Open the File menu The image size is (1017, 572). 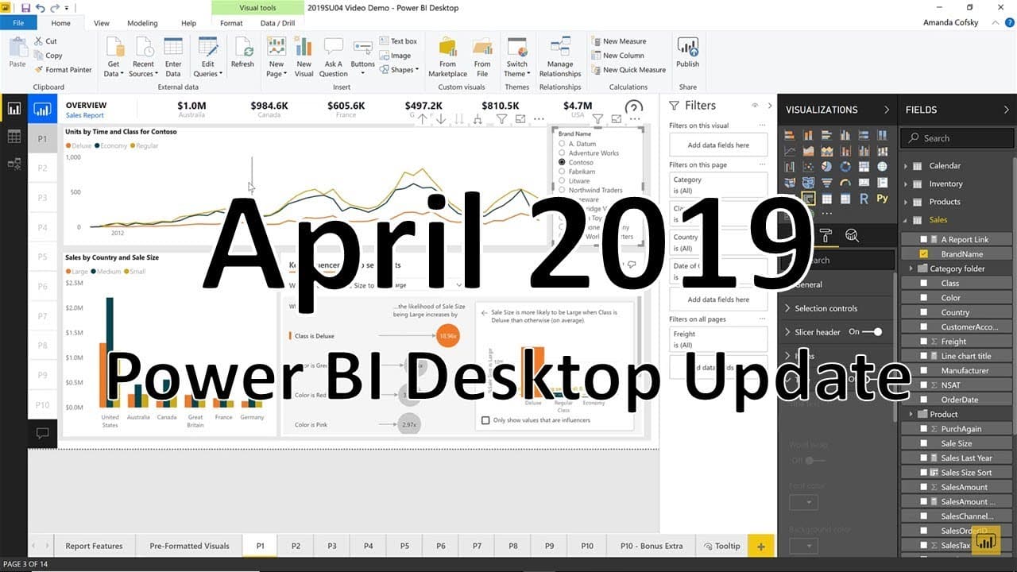click(17, 23)
